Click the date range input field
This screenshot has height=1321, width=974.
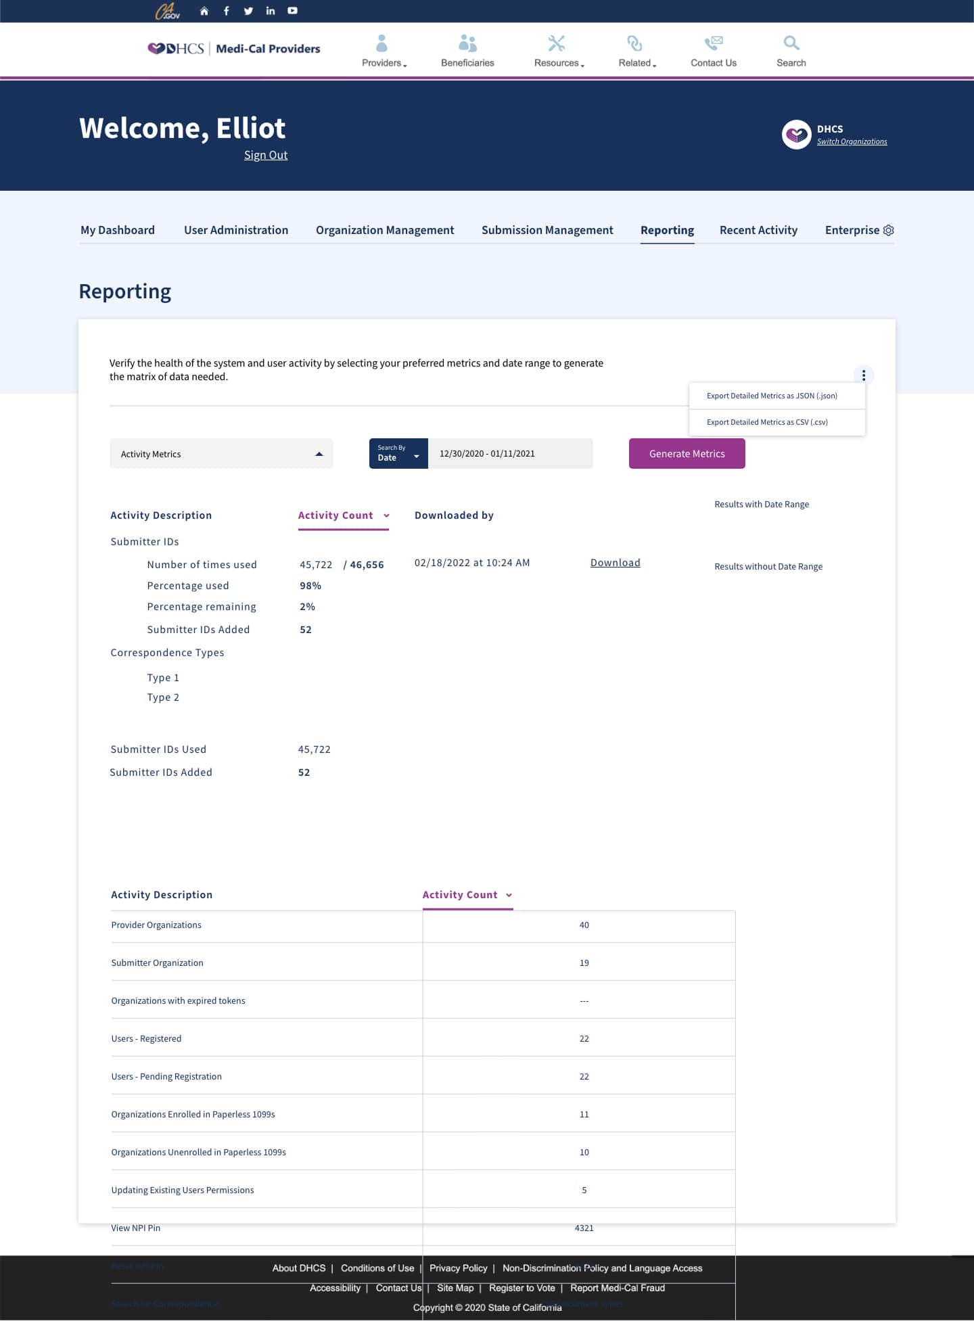click(511, 454)
